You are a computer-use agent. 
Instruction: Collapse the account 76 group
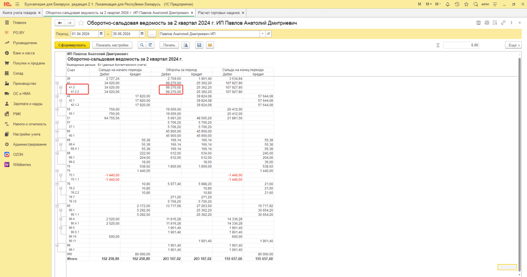(x=57, y=184)
